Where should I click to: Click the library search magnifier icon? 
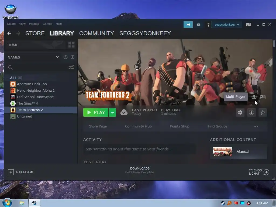(x=10, y=67)
